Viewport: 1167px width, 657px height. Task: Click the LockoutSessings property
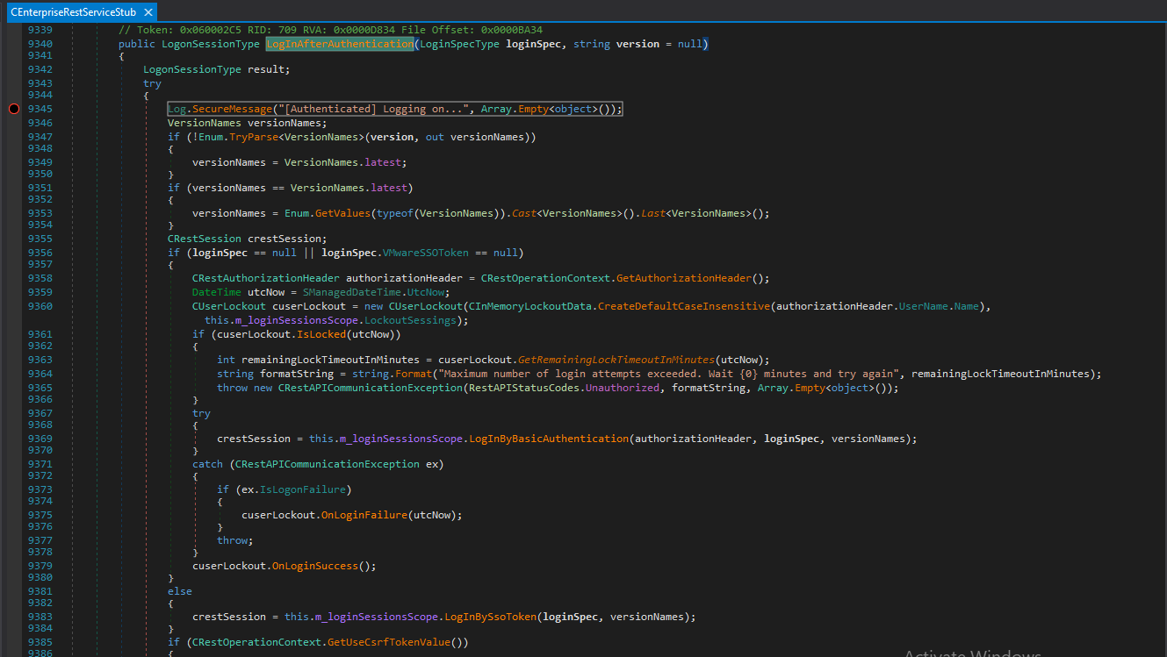pyautogui.click(x=409, y=320)
